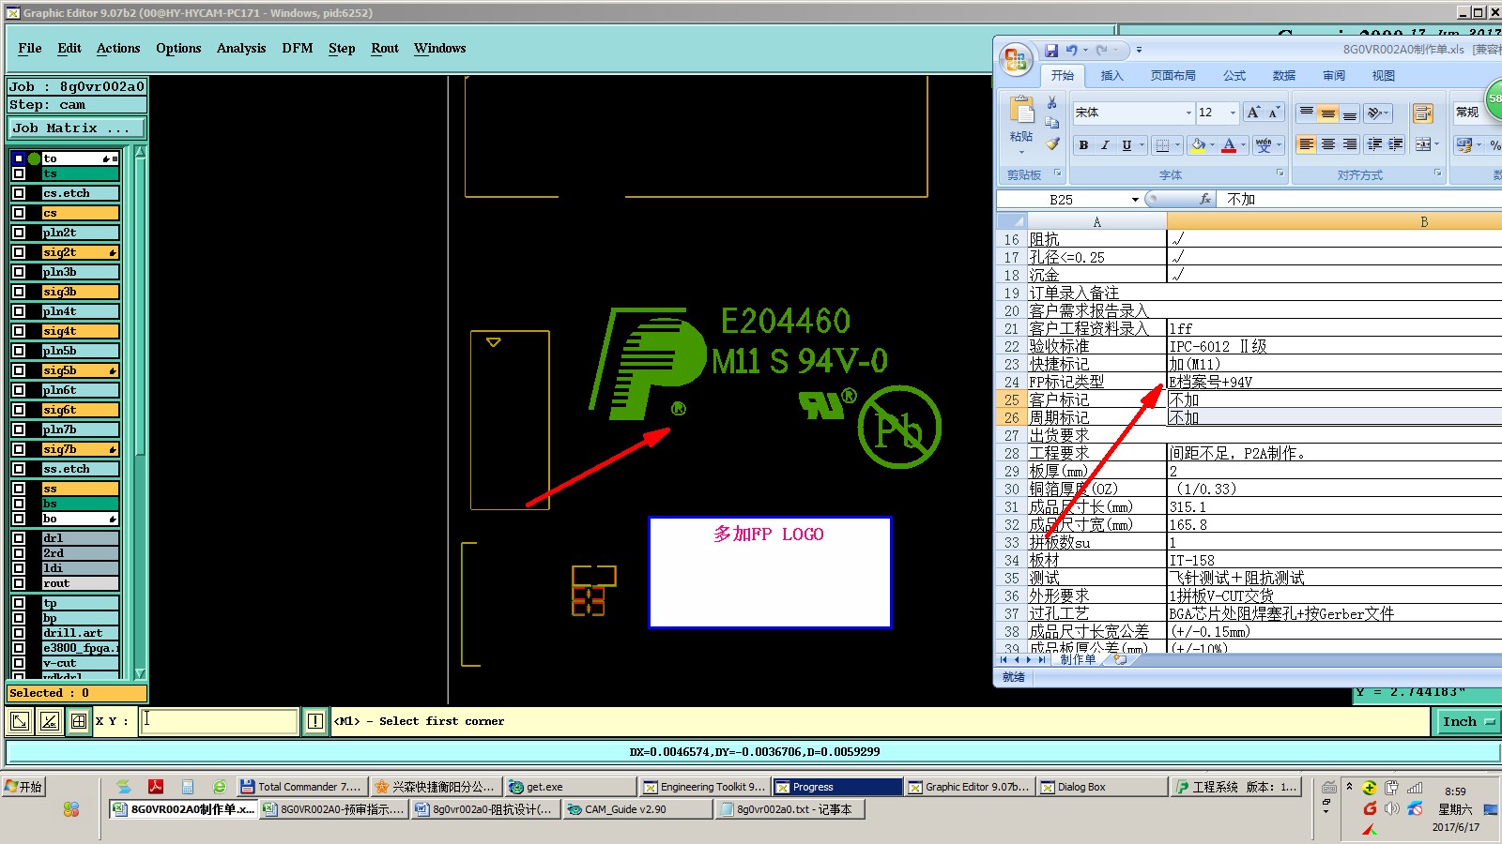1502x844 pixels.
Task: Open Total Commander from taskbar
Action: tap(300, 787)
